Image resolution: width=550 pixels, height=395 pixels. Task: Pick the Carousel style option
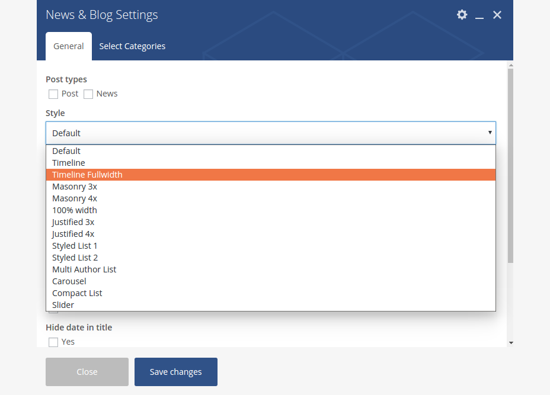[69, 281]
